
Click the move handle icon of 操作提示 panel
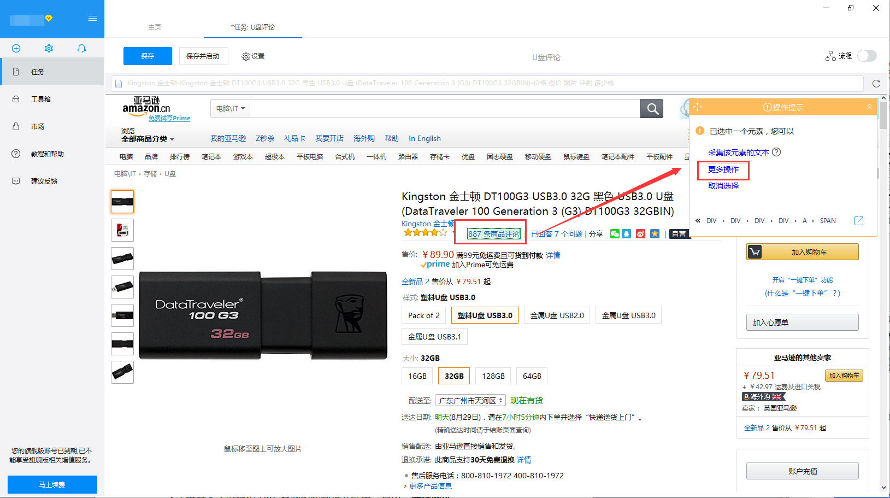coord(698,107)
